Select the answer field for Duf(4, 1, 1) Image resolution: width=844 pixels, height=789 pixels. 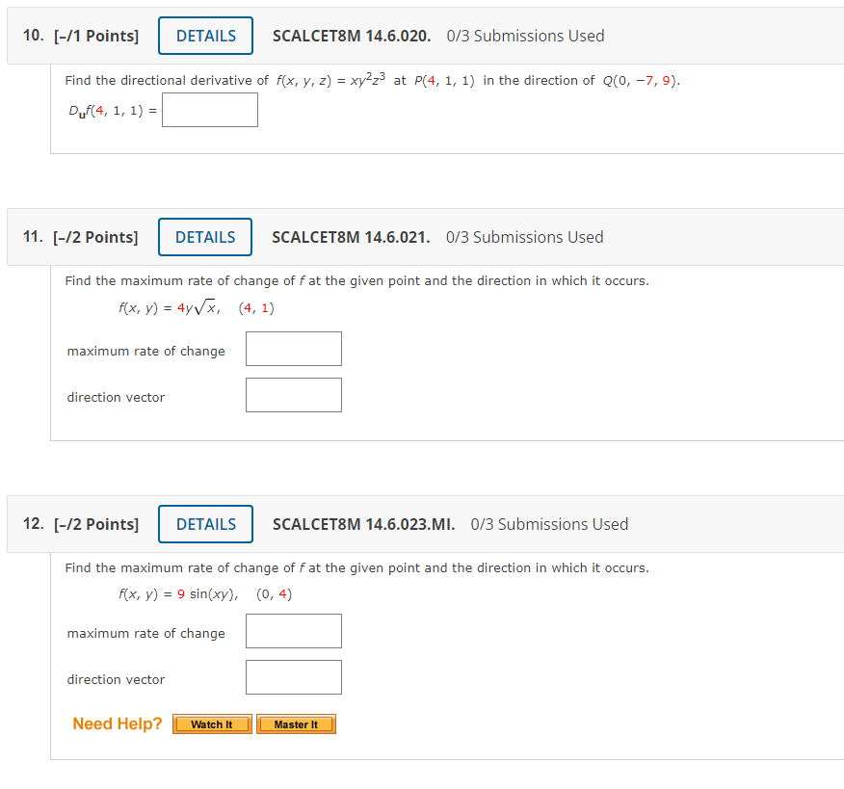pyautogui.click(x=209, y=109)
